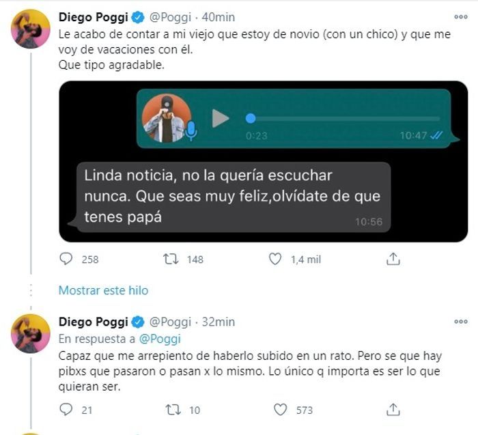478x435 pixels.
Task: Open Diego Poggi avatar on first tweet
Action: pos(31,29)
